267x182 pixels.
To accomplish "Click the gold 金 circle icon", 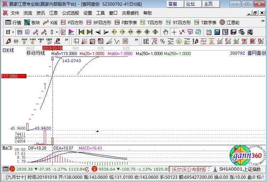I will pyautogui.click(x=179, y=41).
